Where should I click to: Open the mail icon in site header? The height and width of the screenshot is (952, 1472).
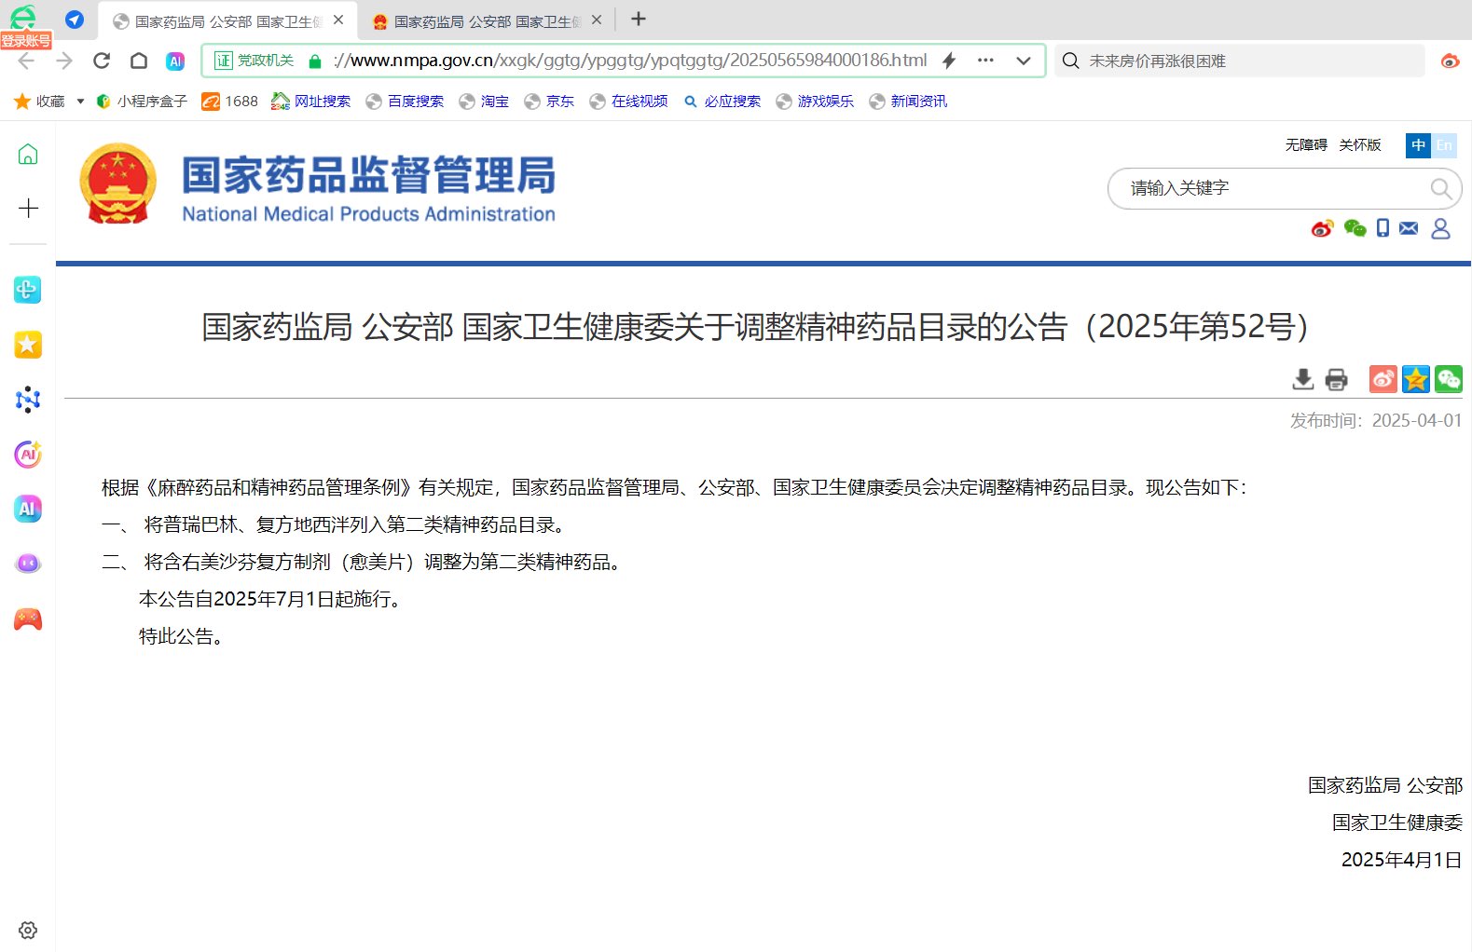tap(1409, 228)
